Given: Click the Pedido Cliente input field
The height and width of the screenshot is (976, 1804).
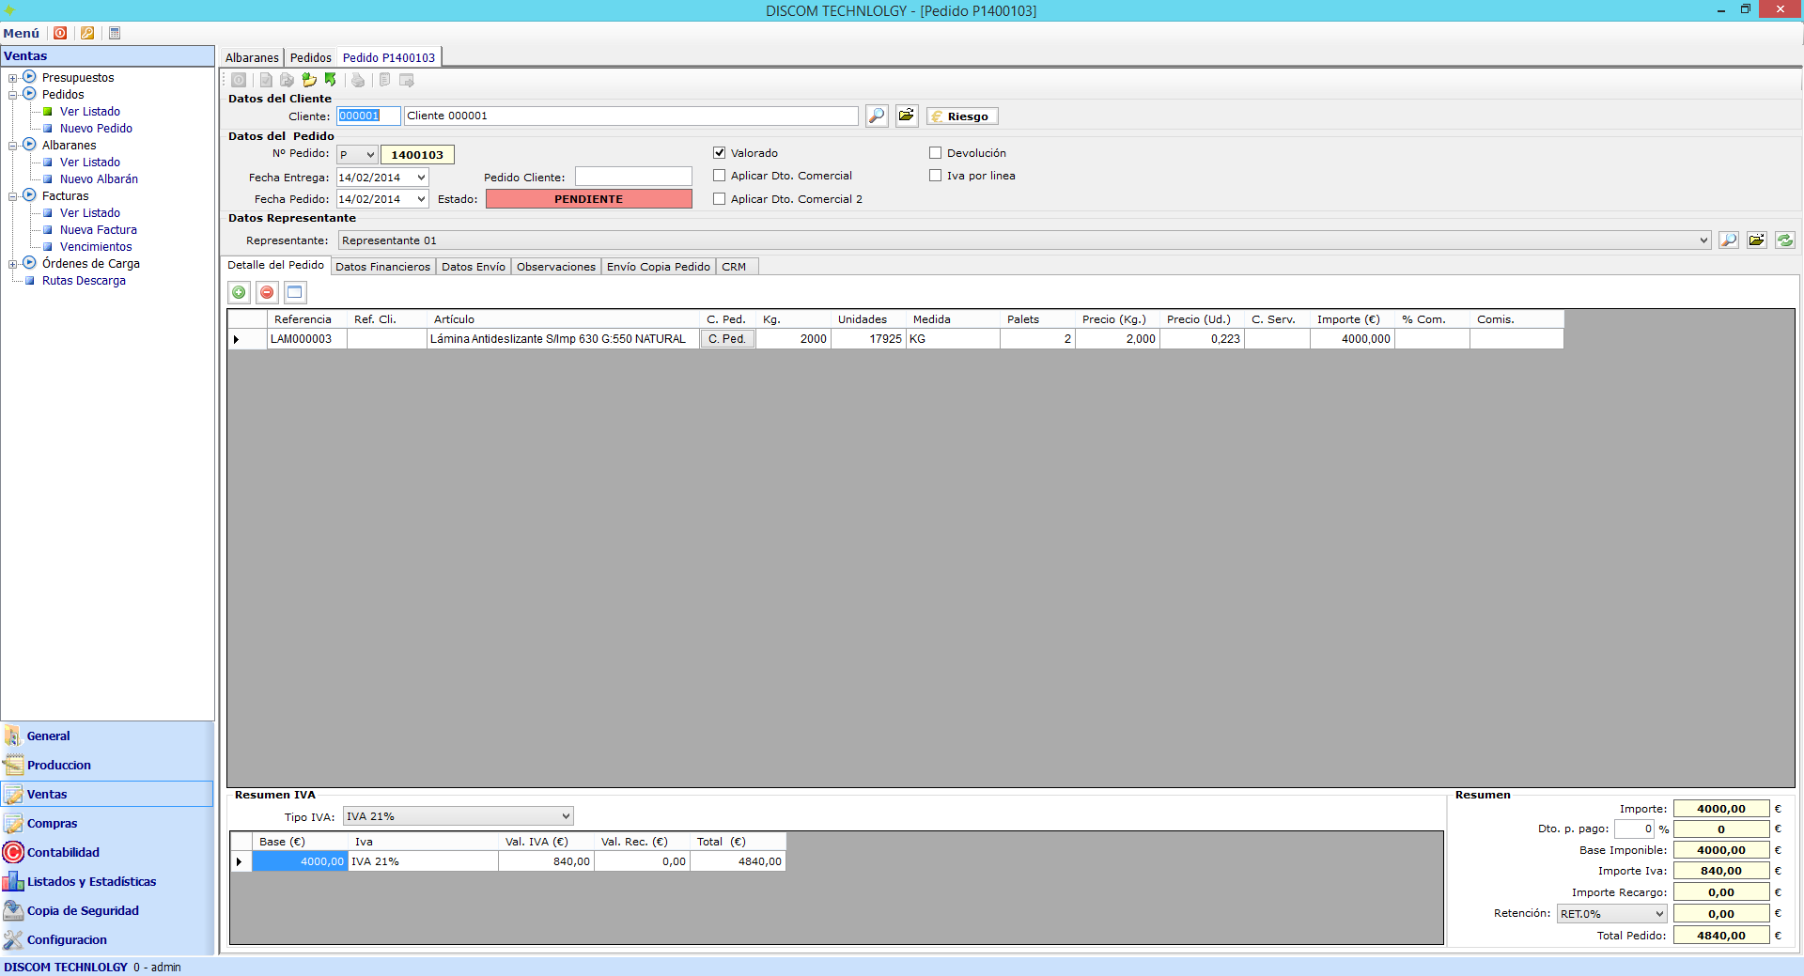Looking at the screenshot, I should (x=632, y=177).
